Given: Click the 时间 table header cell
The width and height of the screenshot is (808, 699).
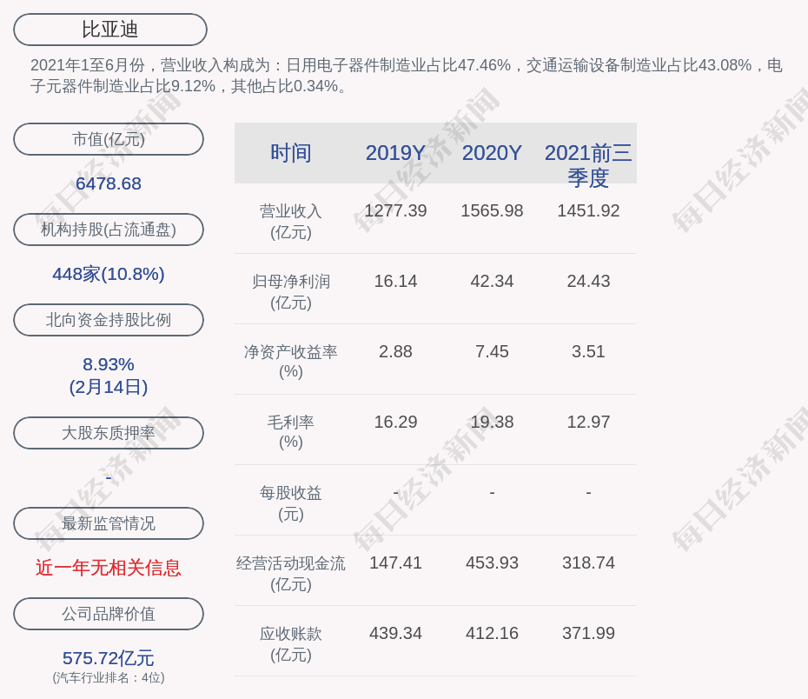Looking at the screenshot, I should click(290, 153).
